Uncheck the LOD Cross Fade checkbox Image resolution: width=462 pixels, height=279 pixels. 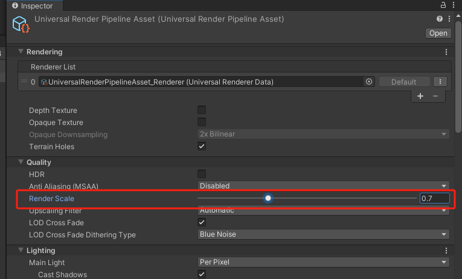(202, 222)
